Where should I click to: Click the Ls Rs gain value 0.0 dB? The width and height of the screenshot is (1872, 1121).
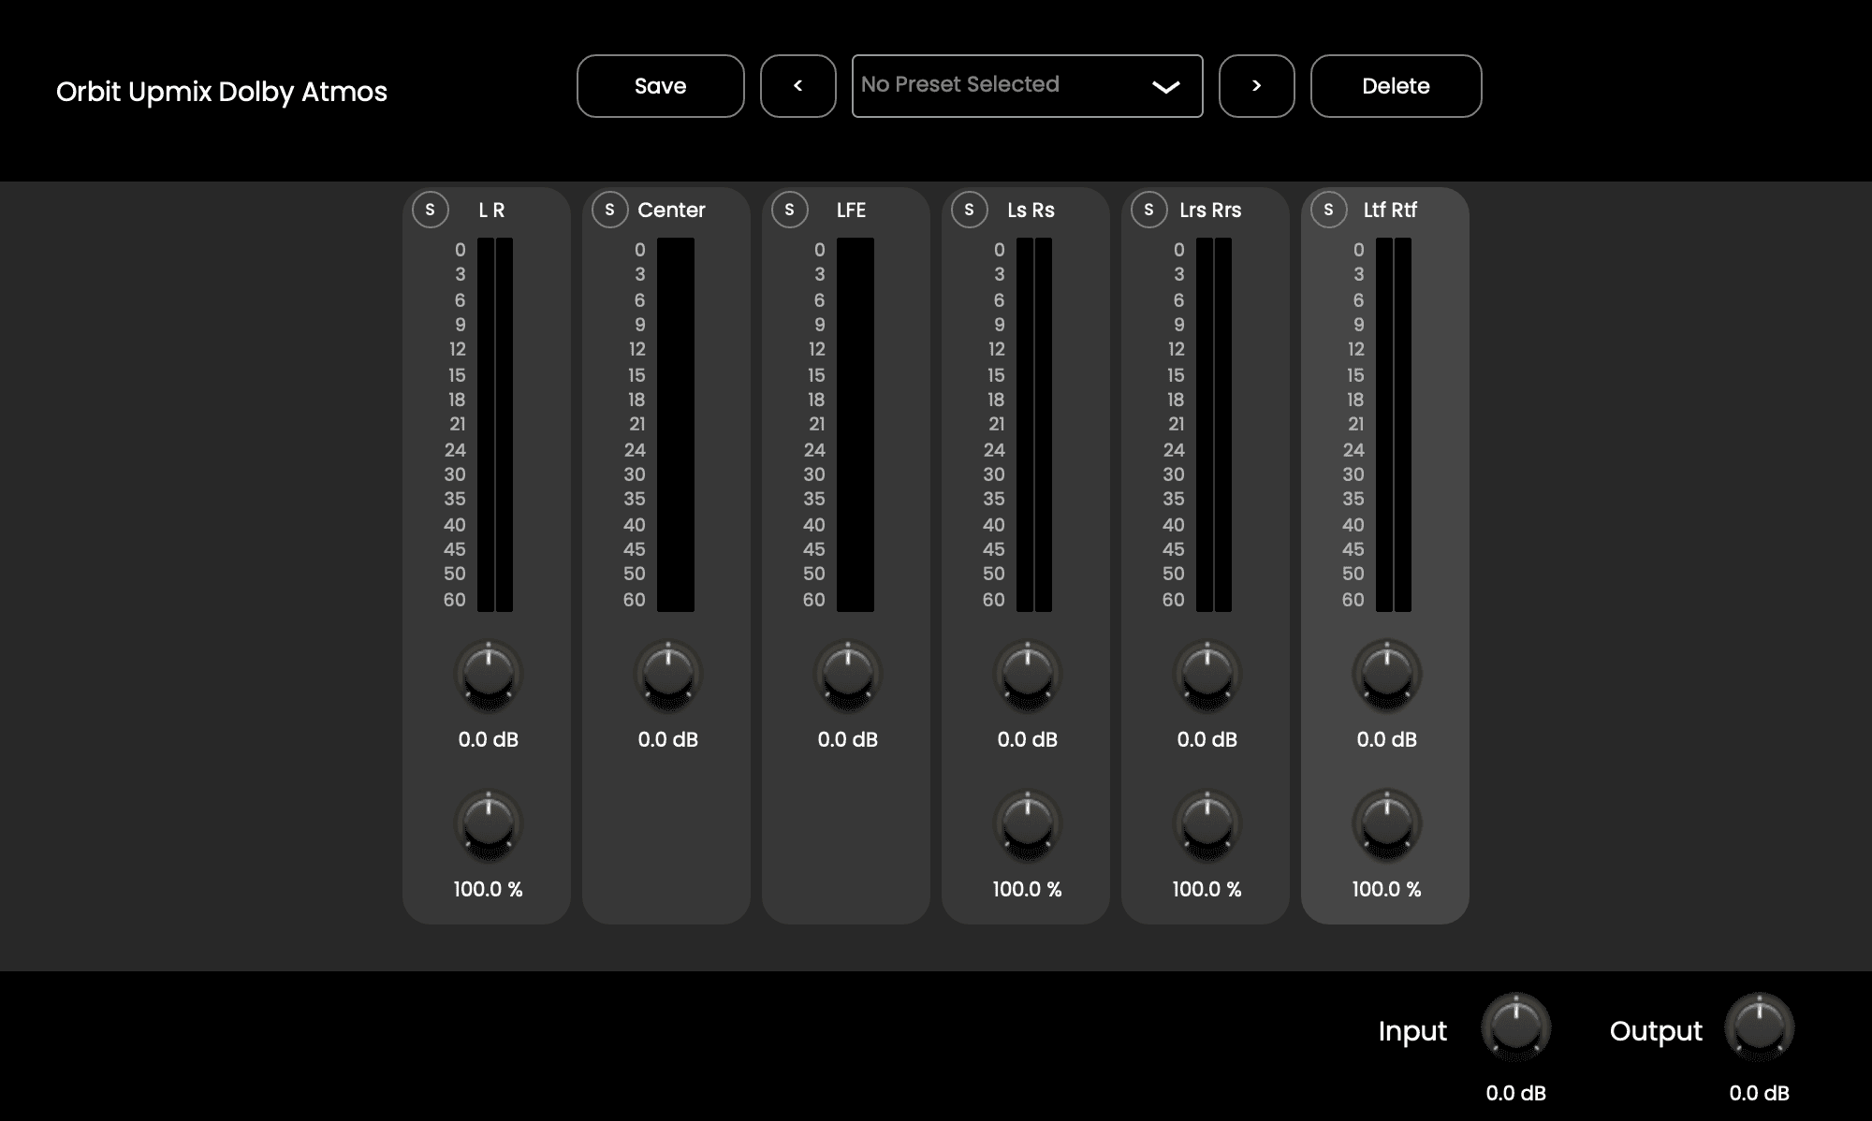click(x=1028, y=739)
